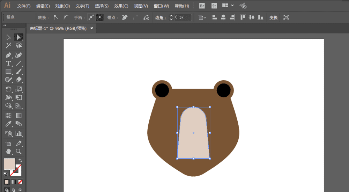
Task: Open the align-to selection dropdown
Action: 202,17
